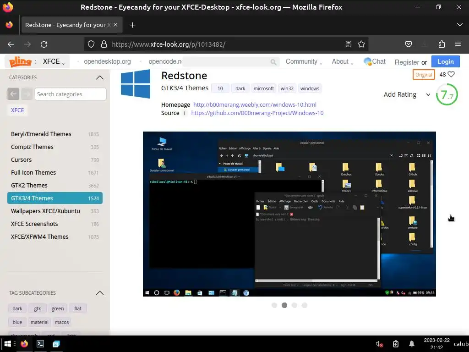Viewport: 469px width, 352px height.
Task: Select XFCE Screenshots category
Action: [55, 224]
